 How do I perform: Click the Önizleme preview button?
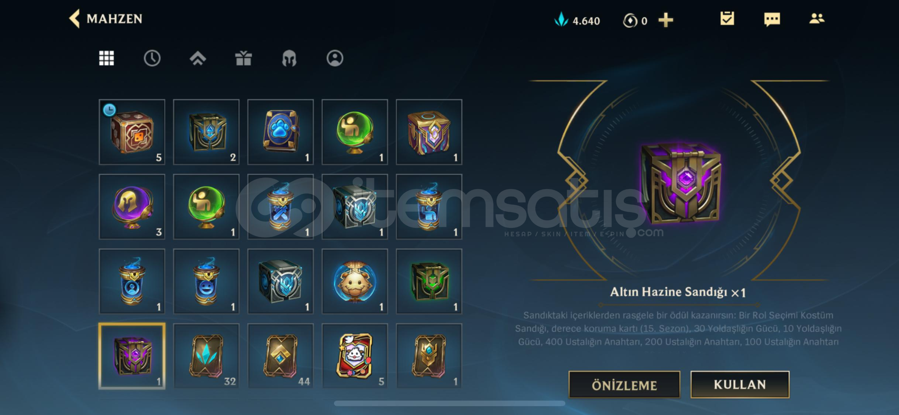[624, 385]
